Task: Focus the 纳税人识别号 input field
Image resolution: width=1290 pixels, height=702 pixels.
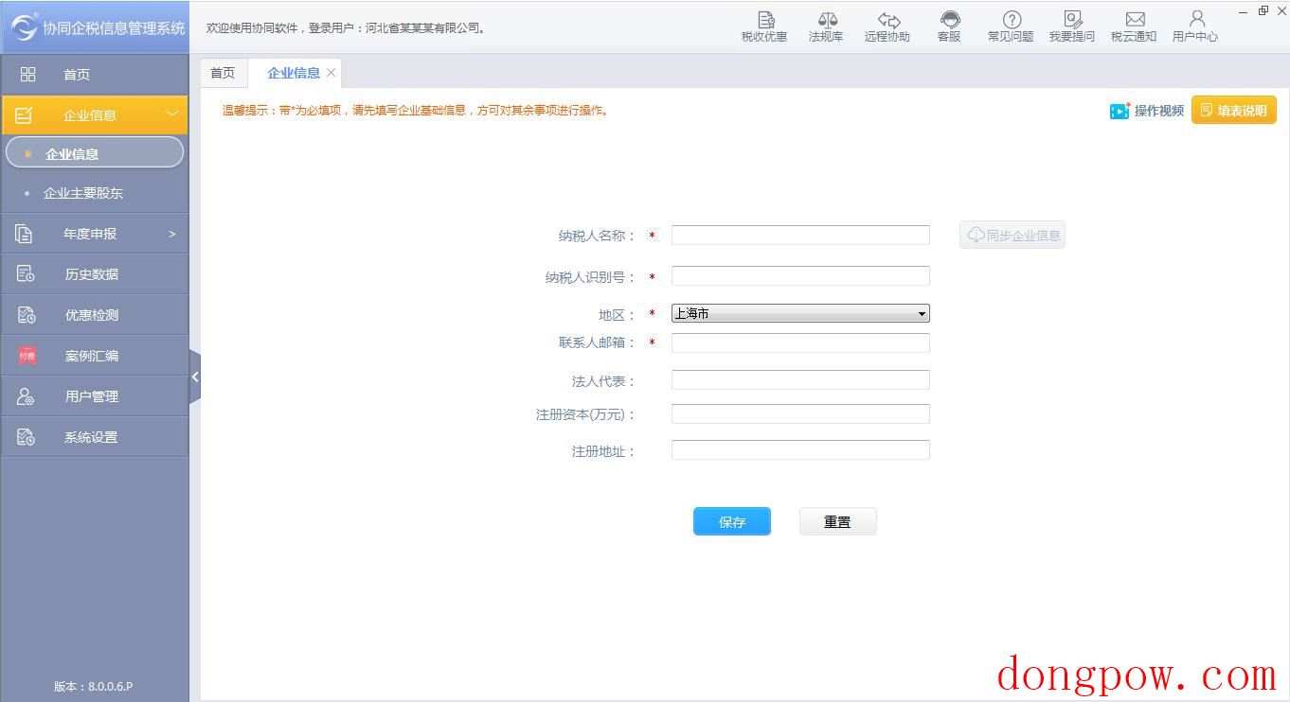Action: pyautogui.click(x=800, y=275)
